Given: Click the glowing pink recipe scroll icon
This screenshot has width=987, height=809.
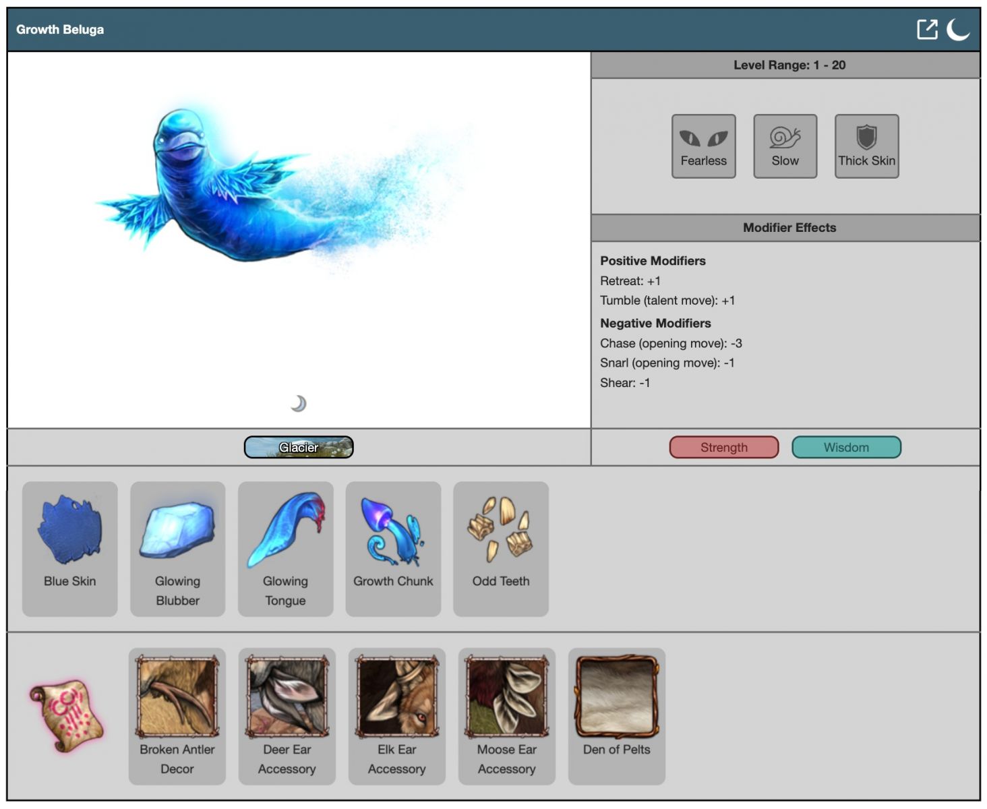Looking at the screenshot, I should (67, 716).
